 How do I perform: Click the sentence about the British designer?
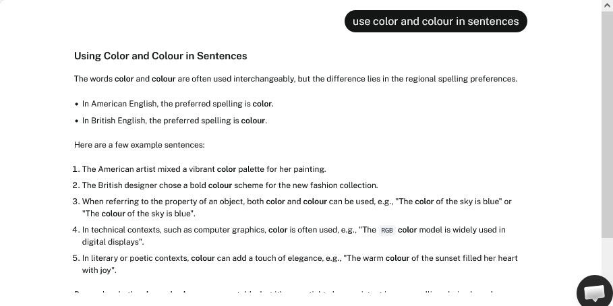[229, 185]
